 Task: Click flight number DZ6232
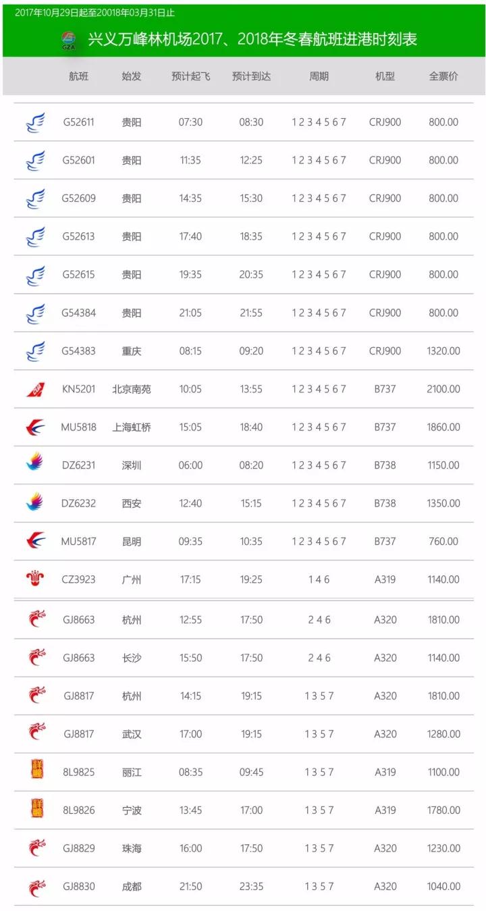pos(78,503)
